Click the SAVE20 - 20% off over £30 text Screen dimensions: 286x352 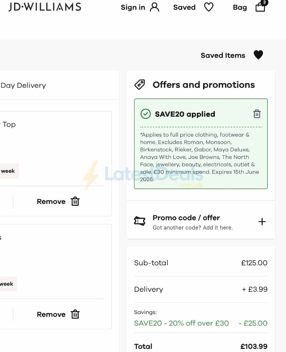(x=181, y=323)
